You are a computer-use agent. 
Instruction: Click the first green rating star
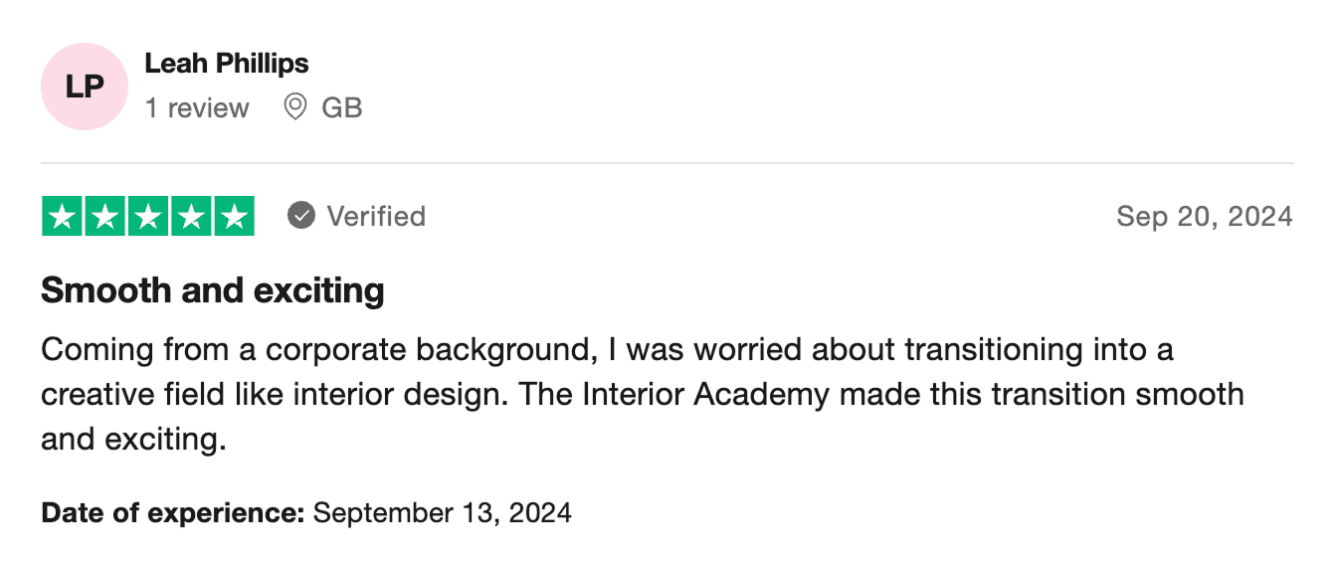point(63,217)
